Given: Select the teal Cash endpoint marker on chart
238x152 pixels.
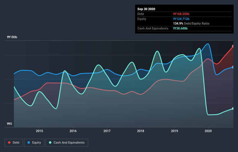Looking at the screenshot, I should tap(233, 108).
